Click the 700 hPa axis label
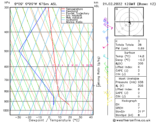 click(x=7, y=80)
